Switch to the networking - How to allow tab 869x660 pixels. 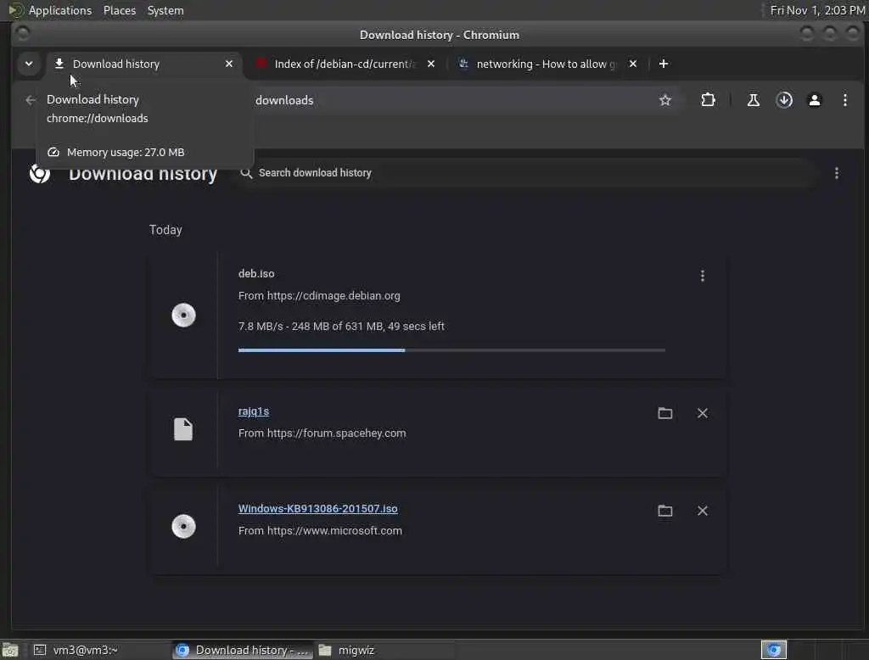546,64
